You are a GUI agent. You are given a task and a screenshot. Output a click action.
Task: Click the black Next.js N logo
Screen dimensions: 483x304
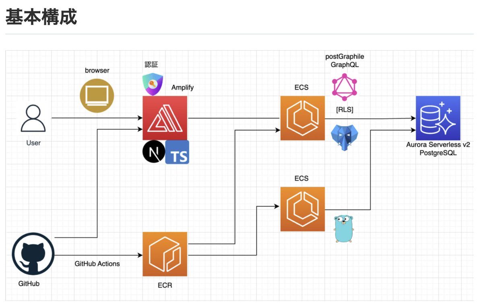(154, 152)
